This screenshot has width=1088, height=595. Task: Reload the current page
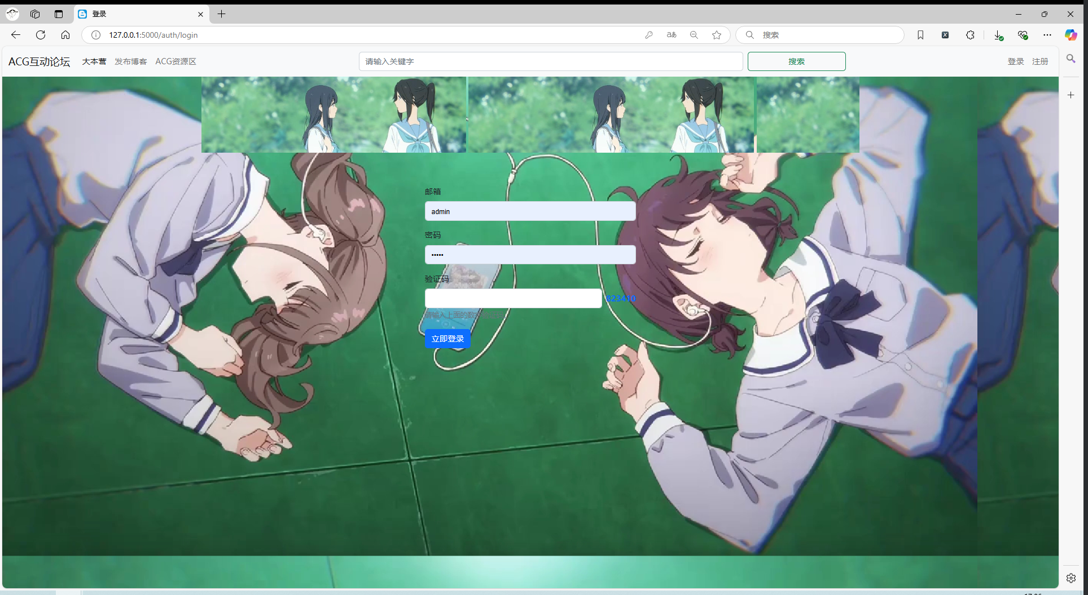(41, 35)
